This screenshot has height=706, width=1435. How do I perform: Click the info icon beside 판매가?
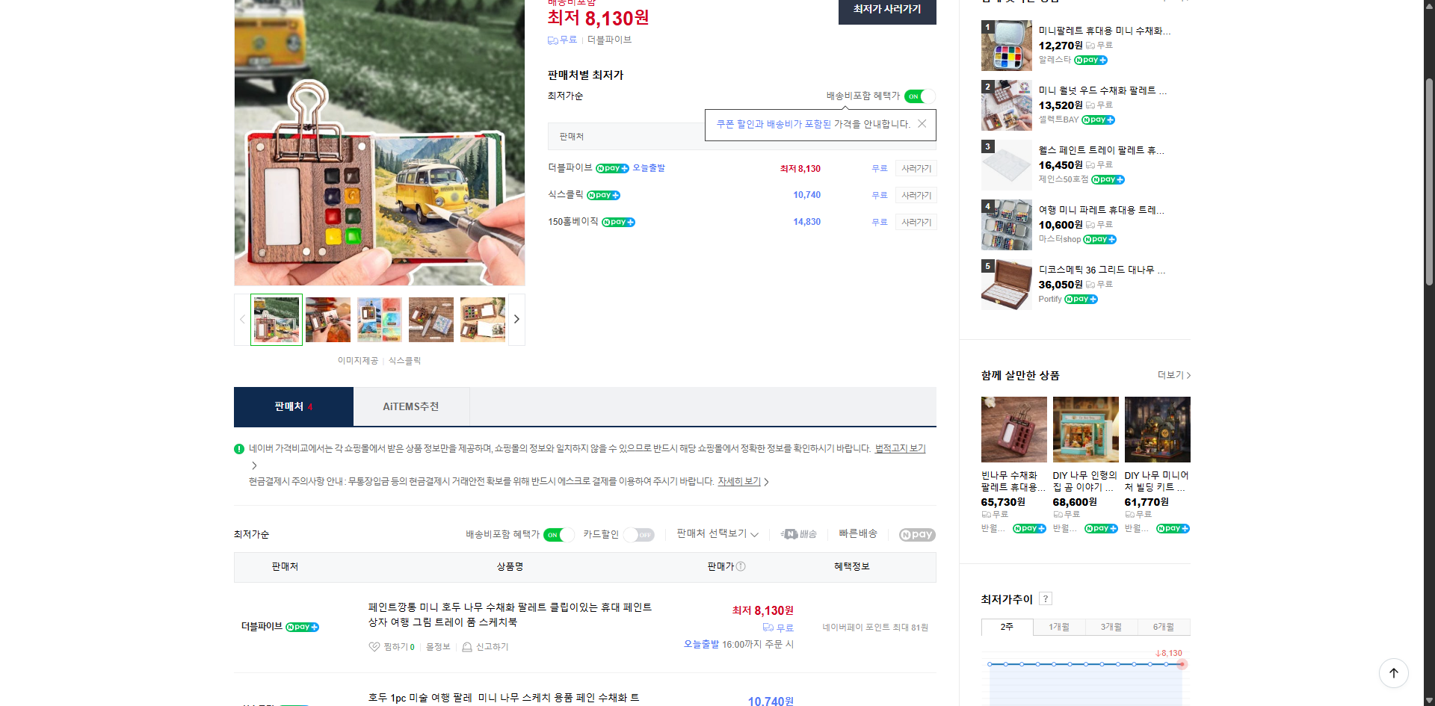(x=741, y=566)
